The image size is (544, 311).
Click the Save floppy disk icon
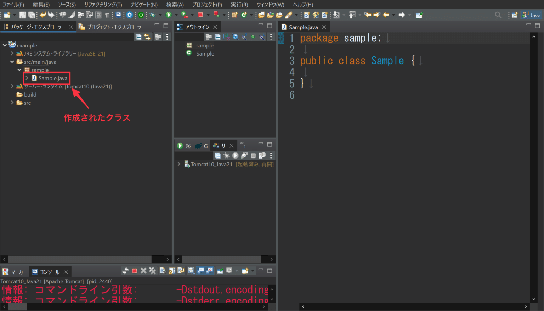[22, 15]
